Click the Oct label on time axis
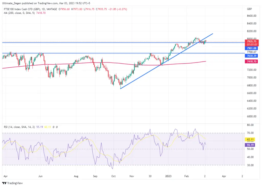The height and width of the screenshot is (187, 262). [x=113, y=176]
